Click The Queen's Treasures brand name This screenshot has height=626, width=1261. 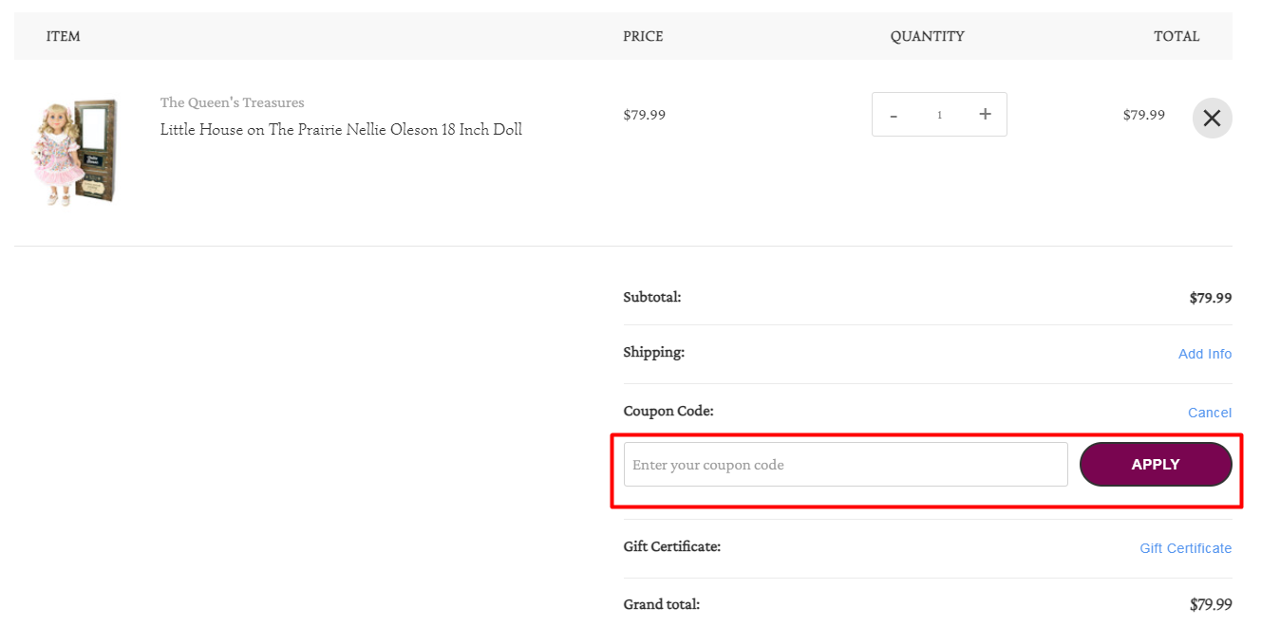point(232,102)
